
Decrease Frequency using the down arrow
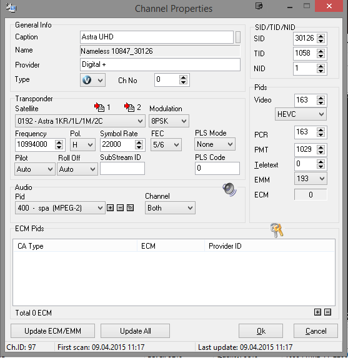click(x=59, y=147)
